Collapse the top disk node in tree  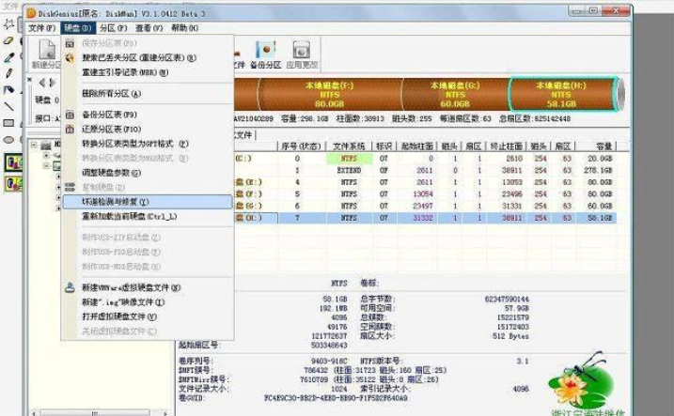click(x=35, y=145)
